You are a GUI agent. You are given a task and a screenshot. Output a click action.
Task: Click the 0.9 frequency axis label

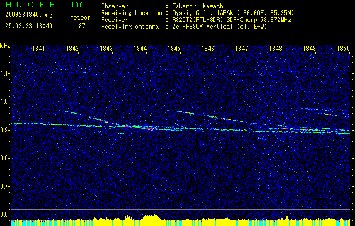(5, 130)
